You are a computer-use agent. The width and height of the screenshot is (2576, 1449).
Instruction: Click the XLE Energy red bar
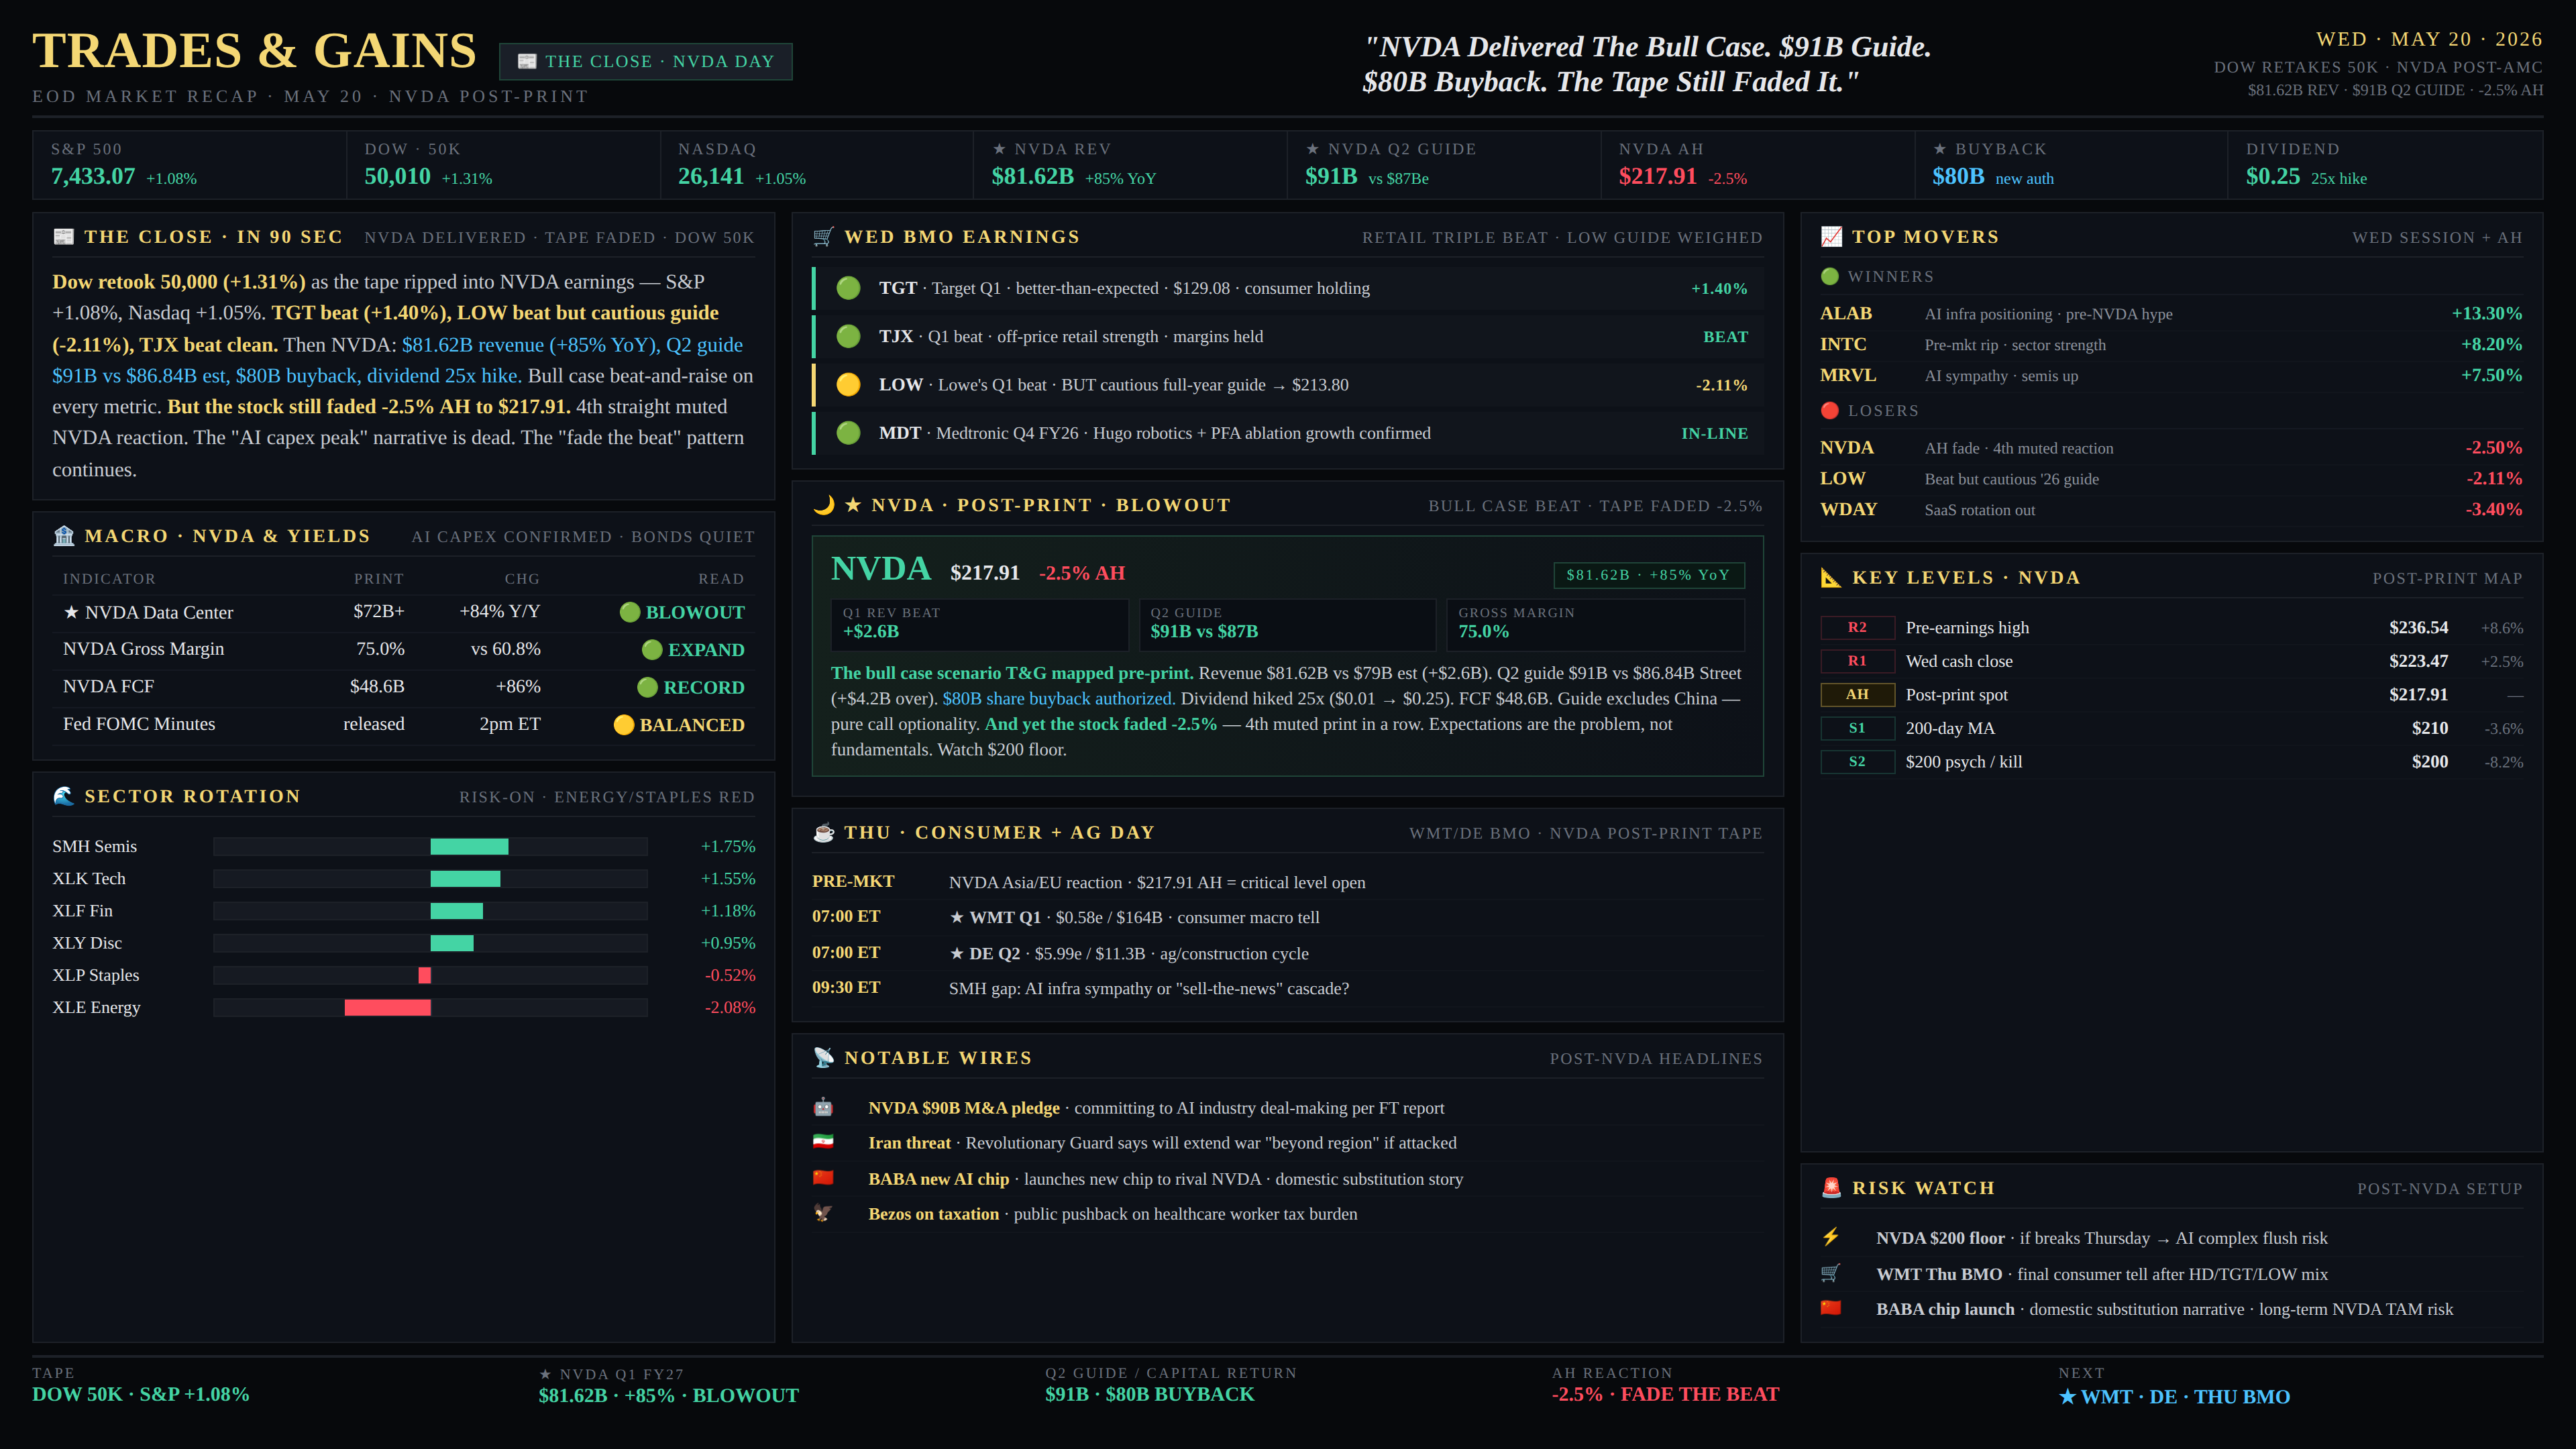coord(388,1008)
